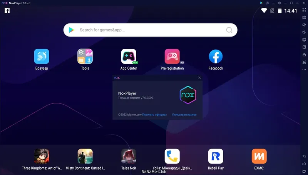This screenshot has height=175, width=308.
Task: Open NoxPlayer settings gear icon
Action: click(280, 3)
